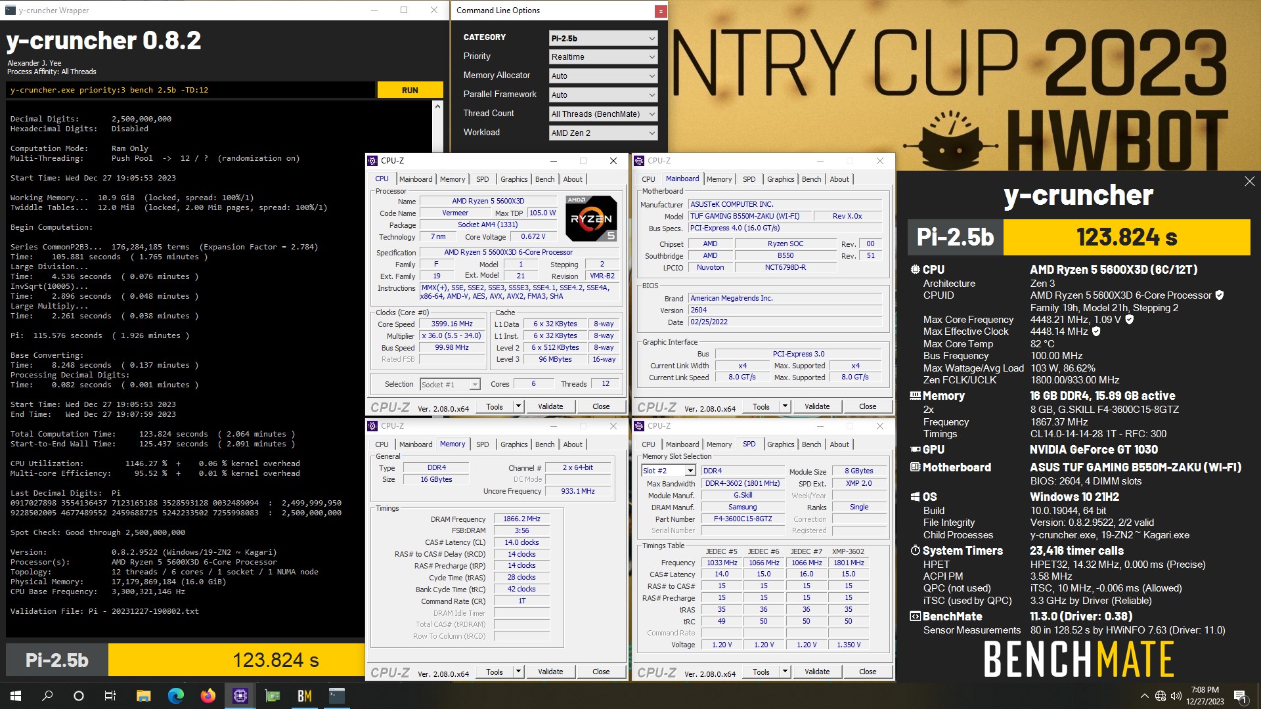Viewport: 1261px width, 709px height.
Task: Open taskbar Search magnifier
Action: [47, 696]
